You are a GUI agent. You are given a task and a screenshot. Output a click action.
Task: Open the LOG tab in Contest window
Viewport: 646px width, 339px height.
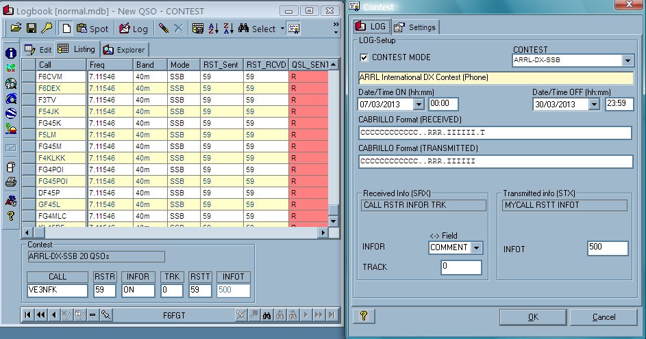point(371,27)
